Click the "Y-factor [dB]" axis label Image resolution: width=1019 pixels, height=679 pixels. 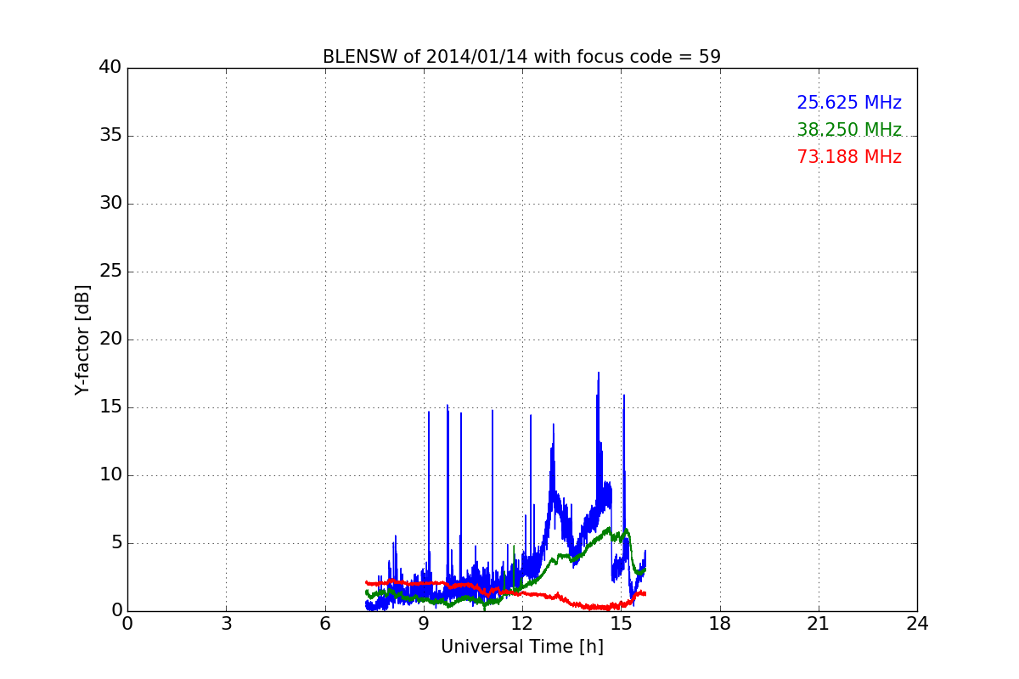coord(82,339)
